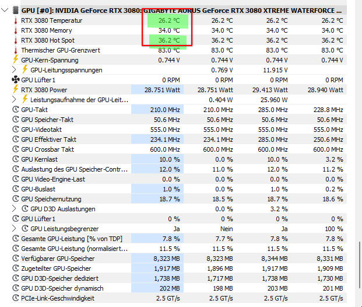Select the RTX 3080 Power label
Image resolution: width=362 pixels, height=307 pixels.
(44, 90)
